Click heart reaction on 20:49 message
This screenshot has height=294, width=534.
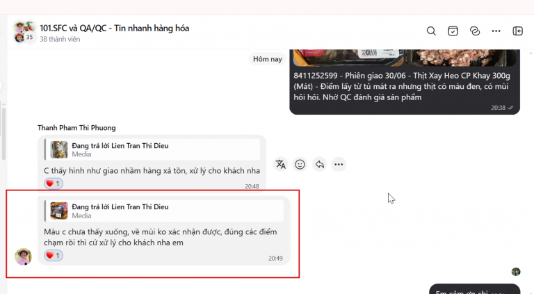(54, 255)
